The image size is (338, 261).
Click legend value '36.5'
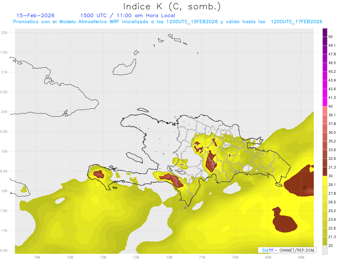tap(332, 132)
